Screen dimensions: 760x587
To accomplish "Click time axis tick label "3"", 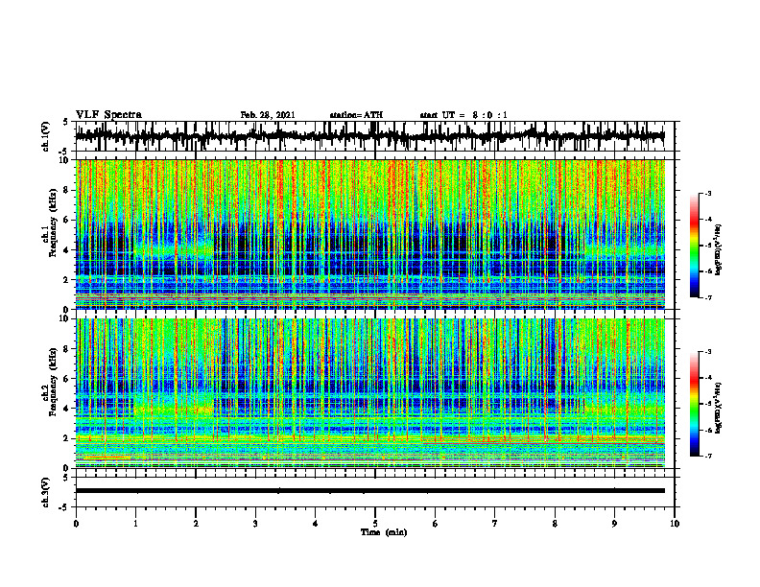I will 255,524.
